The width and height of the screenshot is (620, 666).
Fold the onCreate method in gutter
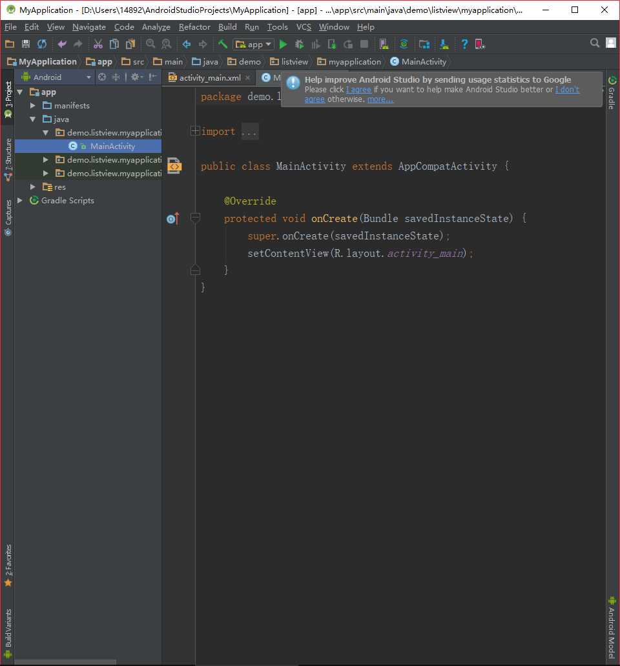pos(195,218)
